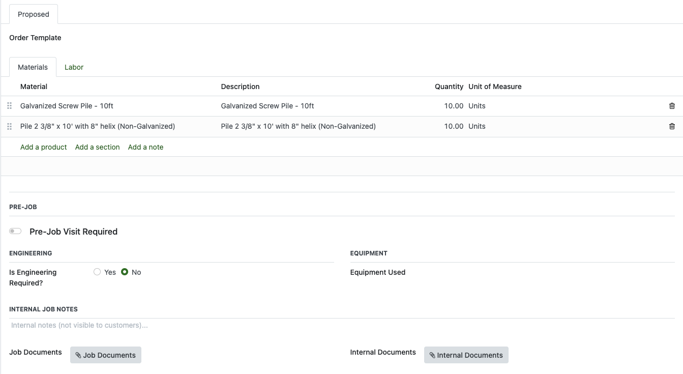The image size is (683, 374).
Task: Open the Proposed tab
Action: (x=34, y=14)
